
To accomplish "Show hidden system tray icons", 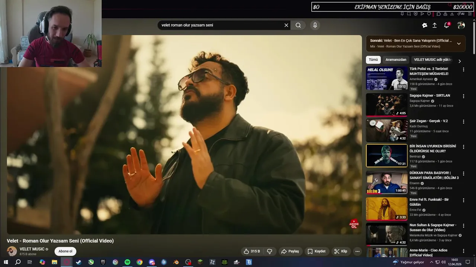I will tap(431, 262).
